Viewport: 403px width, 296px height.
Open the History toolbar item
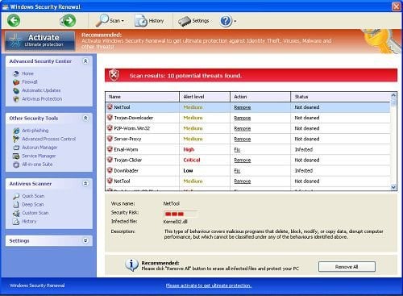click(x=149, y=21)
